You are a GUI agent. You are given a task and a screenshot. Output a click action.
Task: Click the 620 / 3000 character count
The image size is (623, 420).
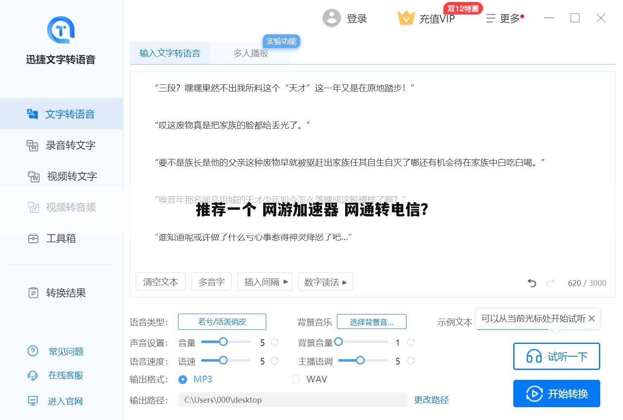pos(587,283)
